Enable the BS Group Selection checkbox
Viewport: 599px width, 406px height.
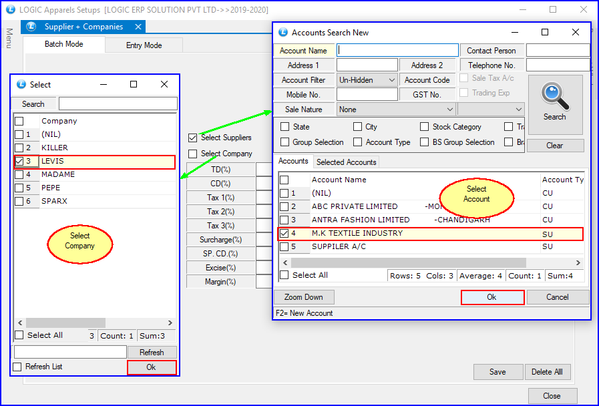click(425, 142)
